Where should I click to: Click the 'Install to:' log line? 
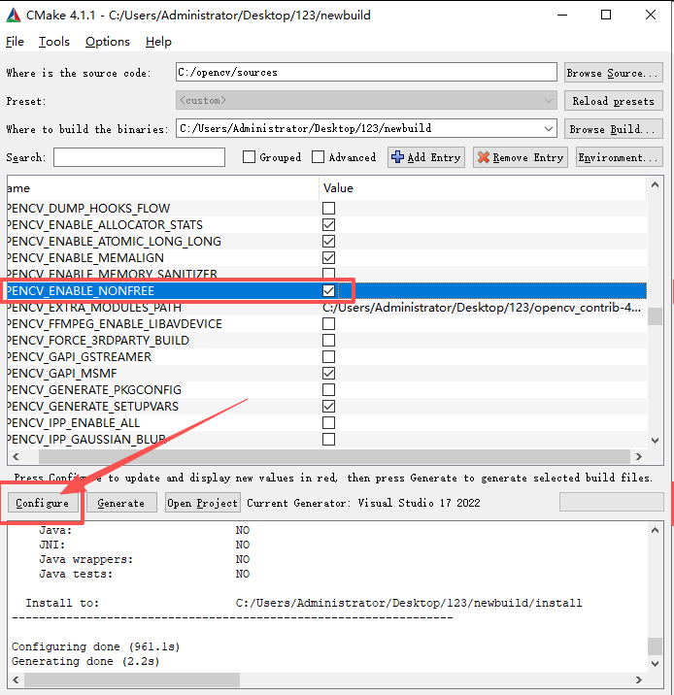point(304,603)
